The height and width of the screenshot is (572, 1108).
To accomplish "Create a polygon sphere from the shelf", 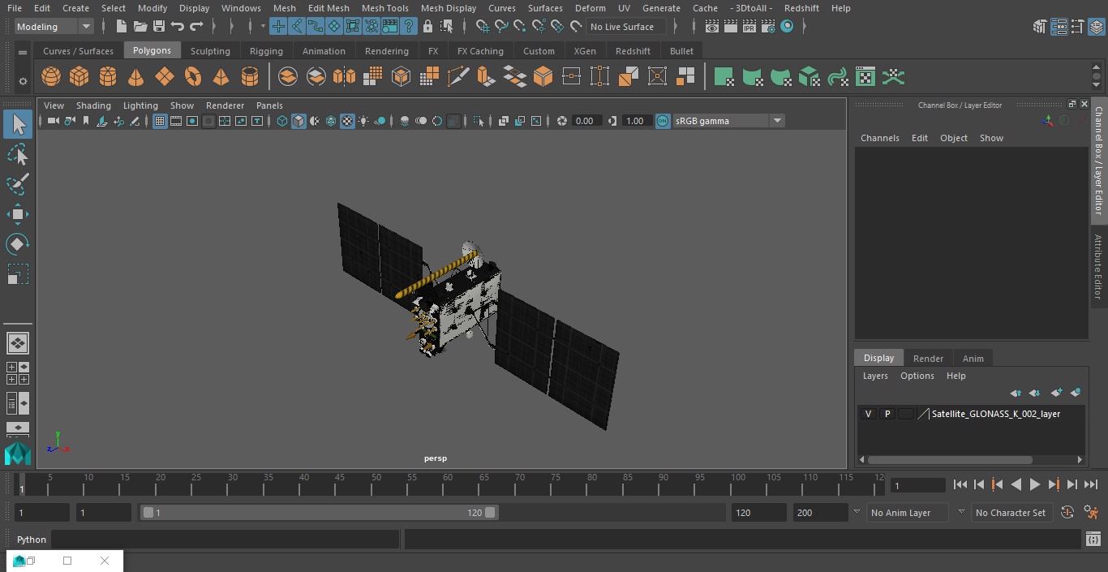I will 51,77.
